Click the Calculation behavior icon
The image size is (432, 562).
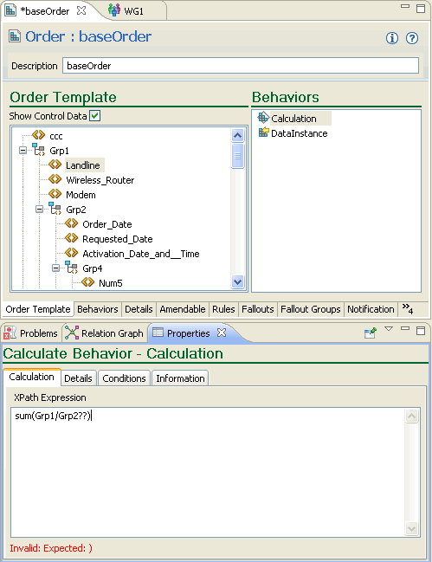(x=263, y=118)
